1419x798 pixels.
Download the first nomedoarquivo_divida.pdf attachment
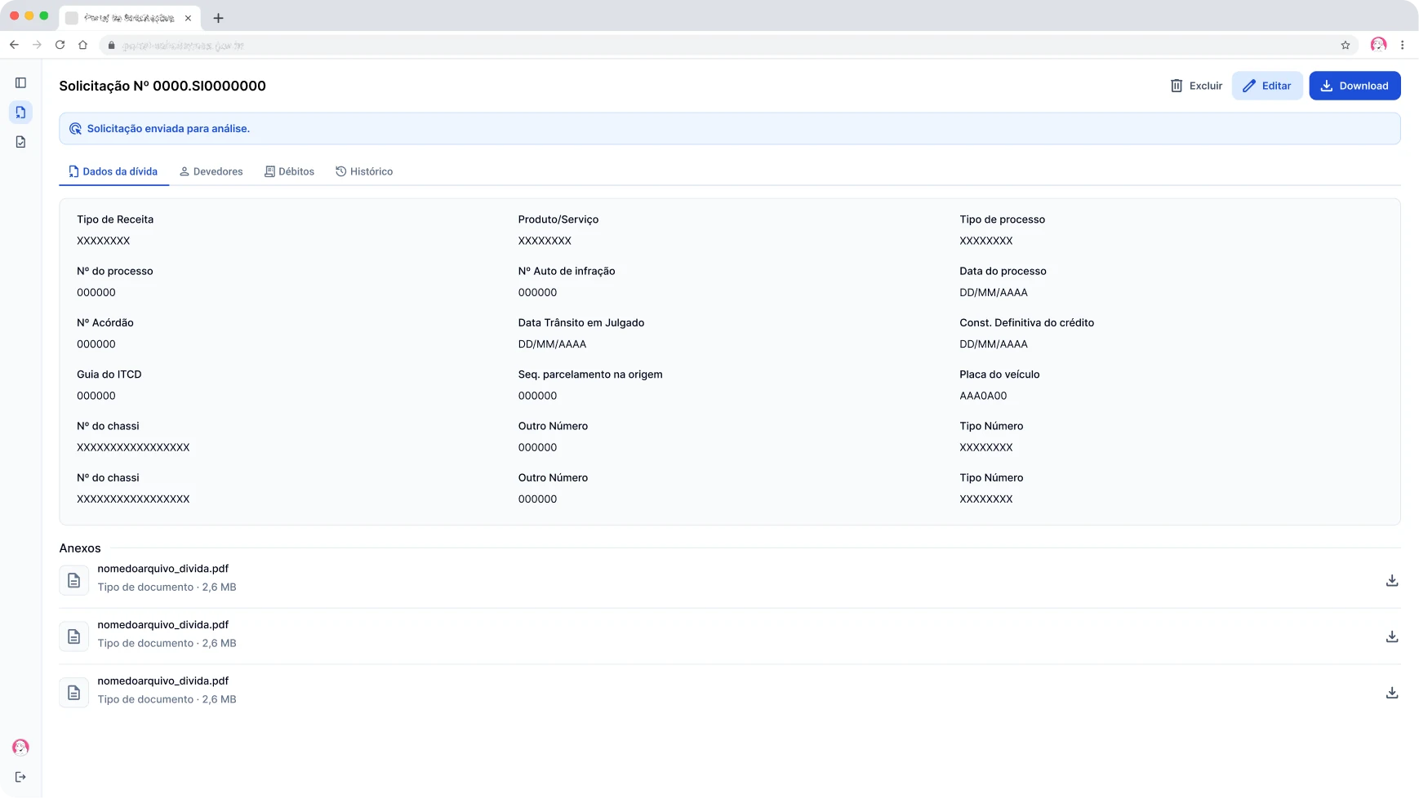[x=1392, y=580]
